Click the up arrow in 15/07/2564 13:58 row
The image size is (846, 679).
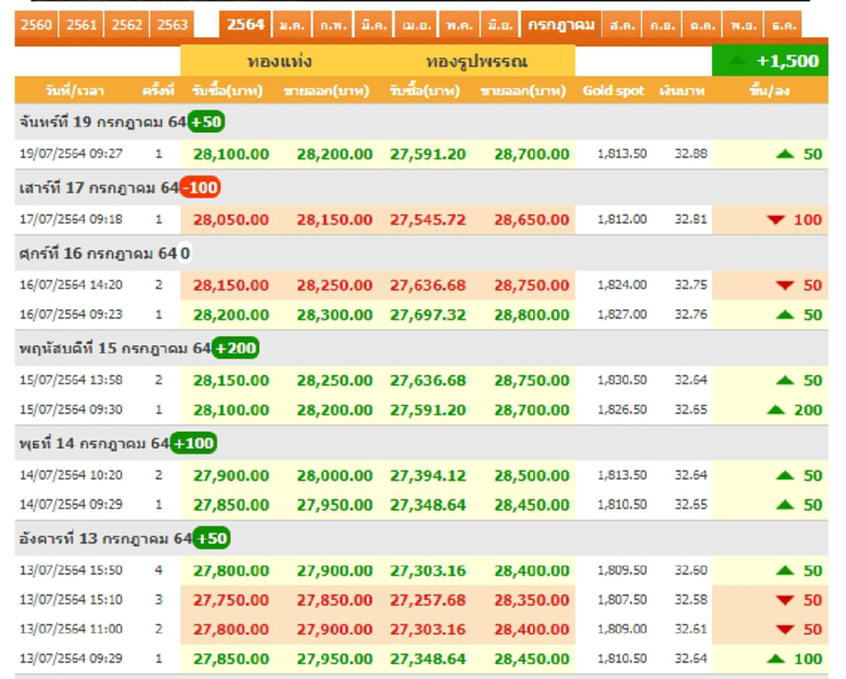[785, 381]
